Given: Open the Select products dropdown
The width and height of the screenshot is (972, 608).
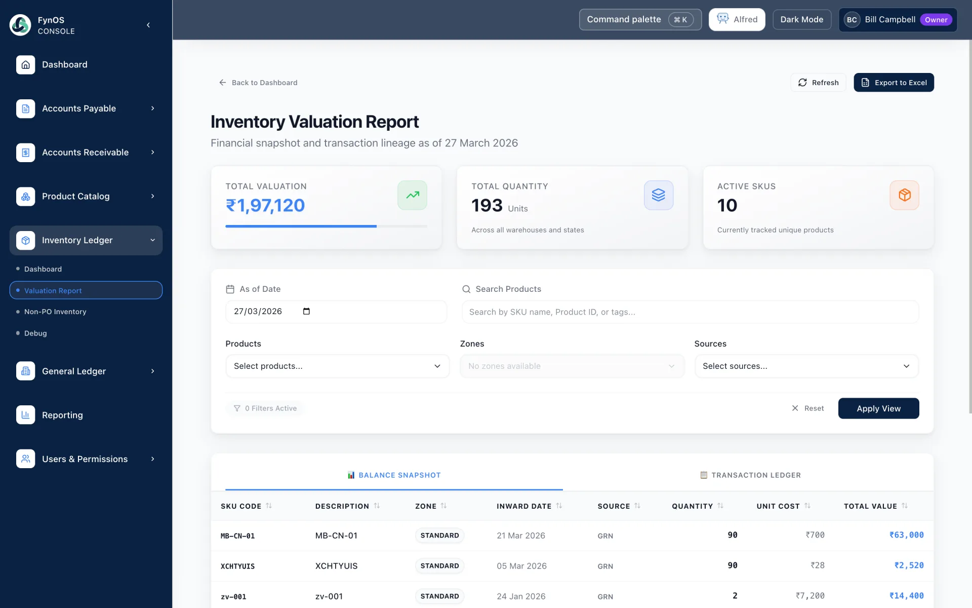Looking at the screenshot, I should click(338, 366).
